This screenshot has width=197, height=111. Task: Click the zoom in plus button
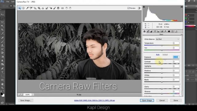(x=22, y=95)
